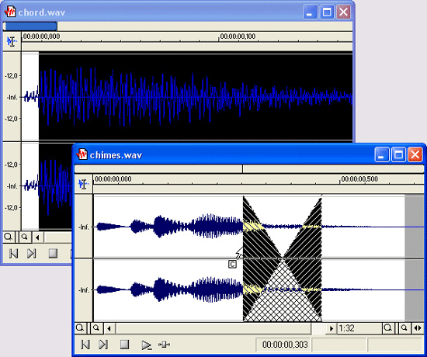Go to start in chimes.wav transport
The width and height of the screenshot is (427, 357).
click(85, 345)
